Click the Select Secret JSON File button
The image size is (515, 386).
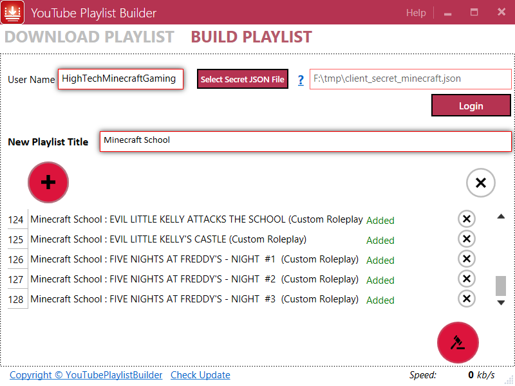pyautogui.click(x=243, y=78)
